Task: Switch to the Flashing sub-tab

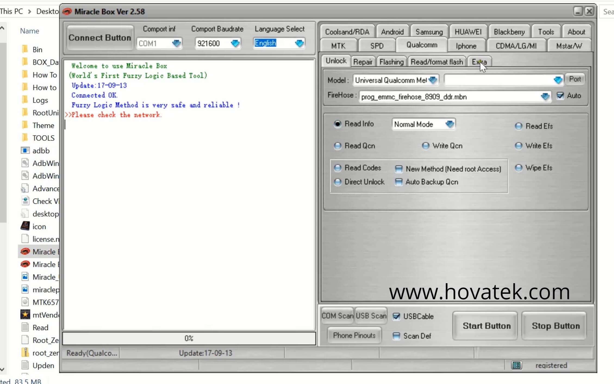Action: 391,62
